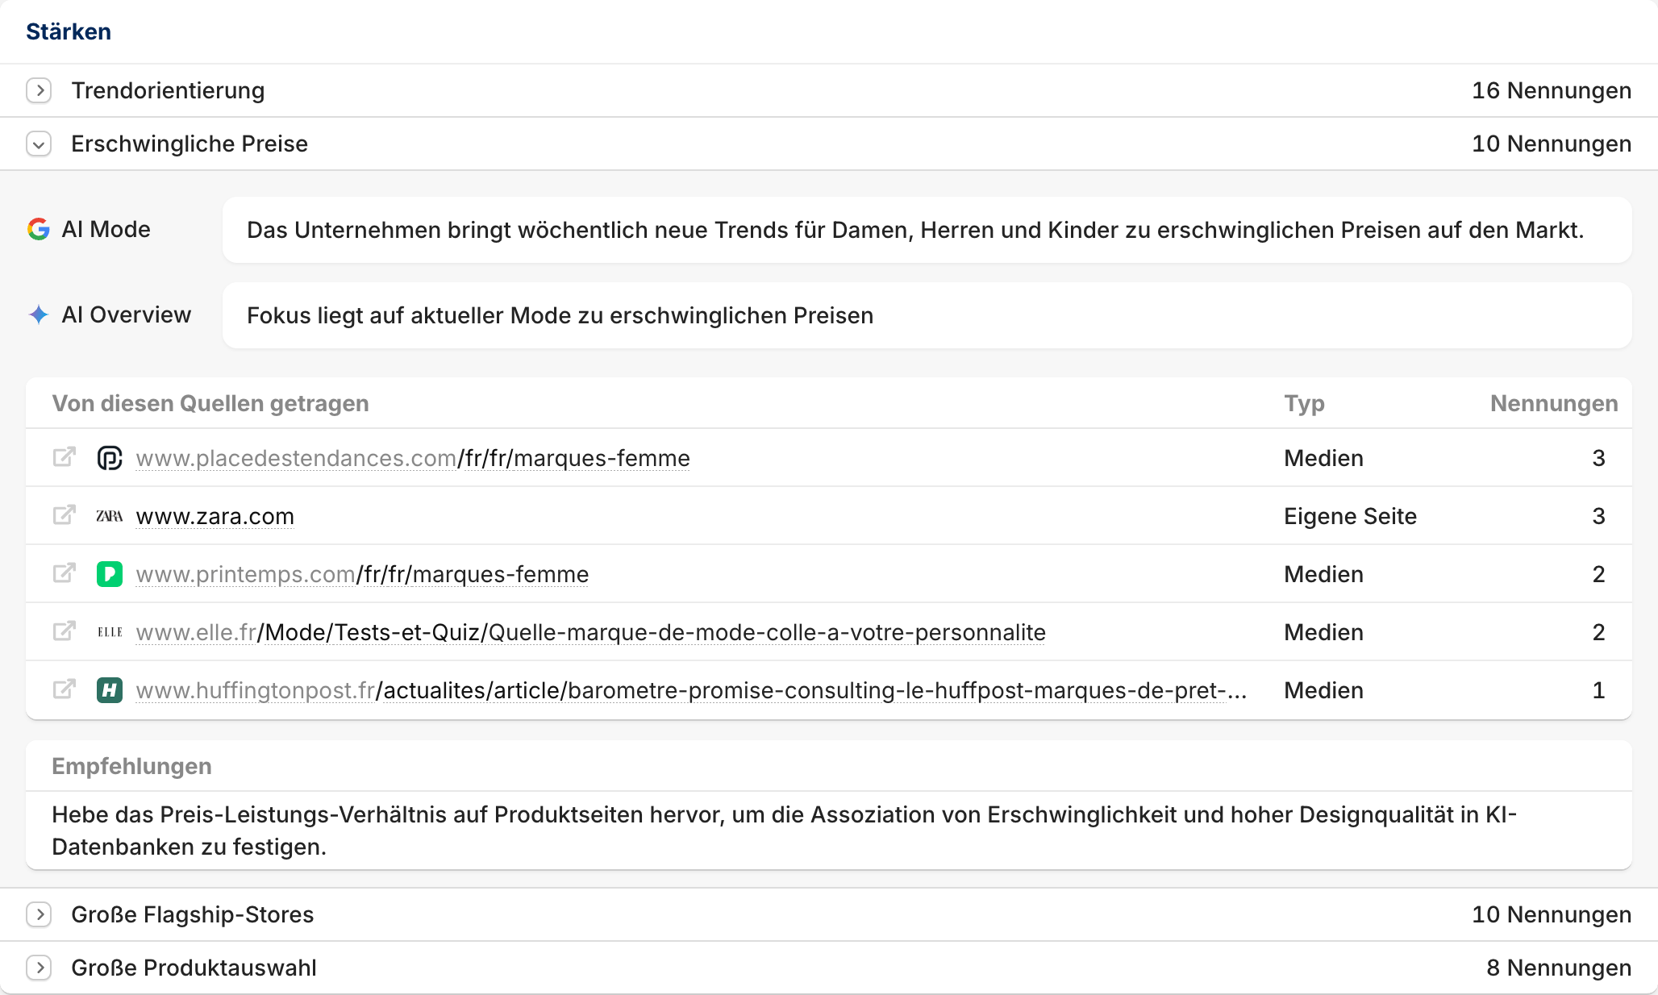This screenshot has width=1658, height=995.
Task: Open the placedestendances.com marques-femme link
Action: click(413, 458)
